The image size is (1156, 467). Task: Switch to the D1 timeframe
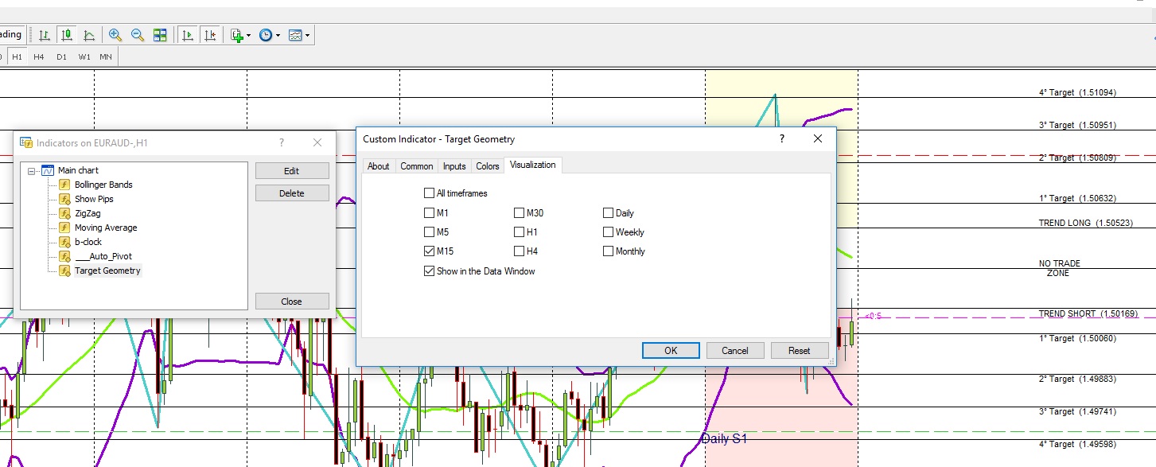tap(61, 56)
